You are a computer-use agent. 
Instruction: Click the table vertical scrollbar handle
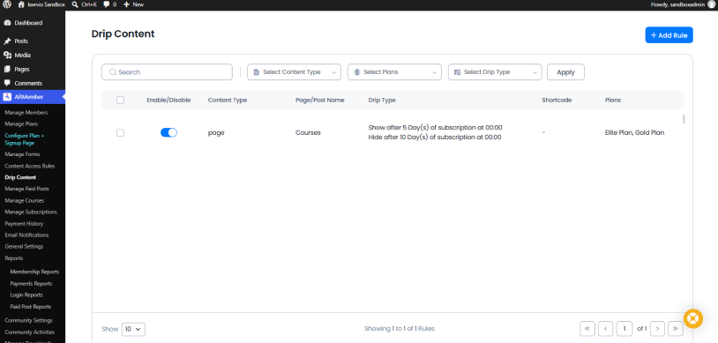click(x=684, y=119)
